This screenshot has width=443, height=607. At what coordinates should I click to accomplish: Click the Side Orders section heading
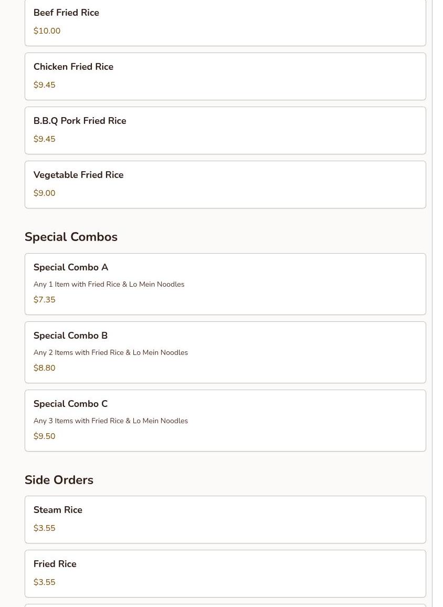(59, 480)
